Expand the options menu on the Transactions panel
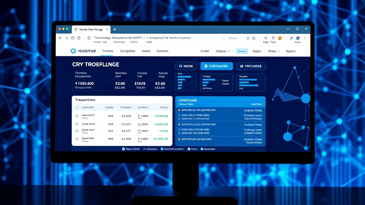 point(168,100)
